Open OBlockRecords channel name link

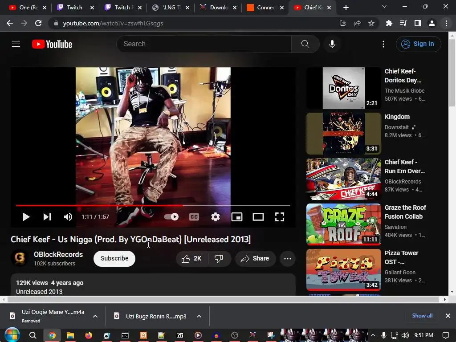58,254
